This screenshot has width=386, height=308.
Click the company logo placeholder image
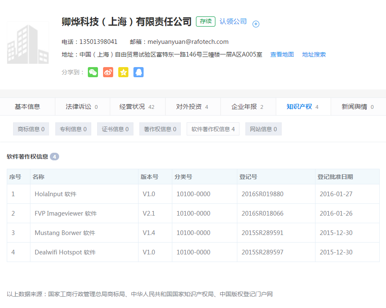pyautogui.click(x=27, y=43)
